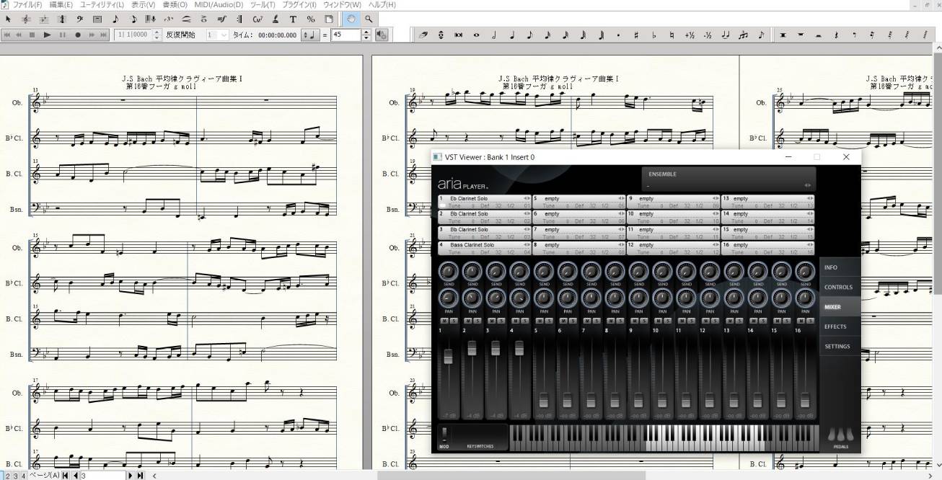Mute channel 8 in Aria mixer
This screenshot has width=942, height=480.
610,320
